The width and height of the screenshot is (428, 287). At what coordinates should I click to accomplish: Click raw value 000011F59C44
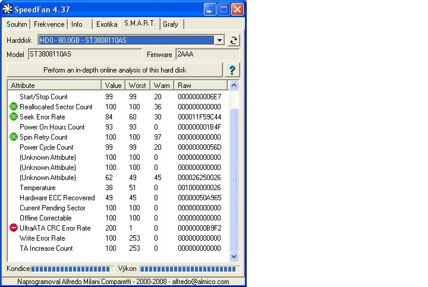200,117
